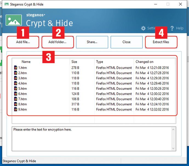Screen dimensions: 189x166
Task: Click the 106 B size value
Action: [x=75, y=99]
